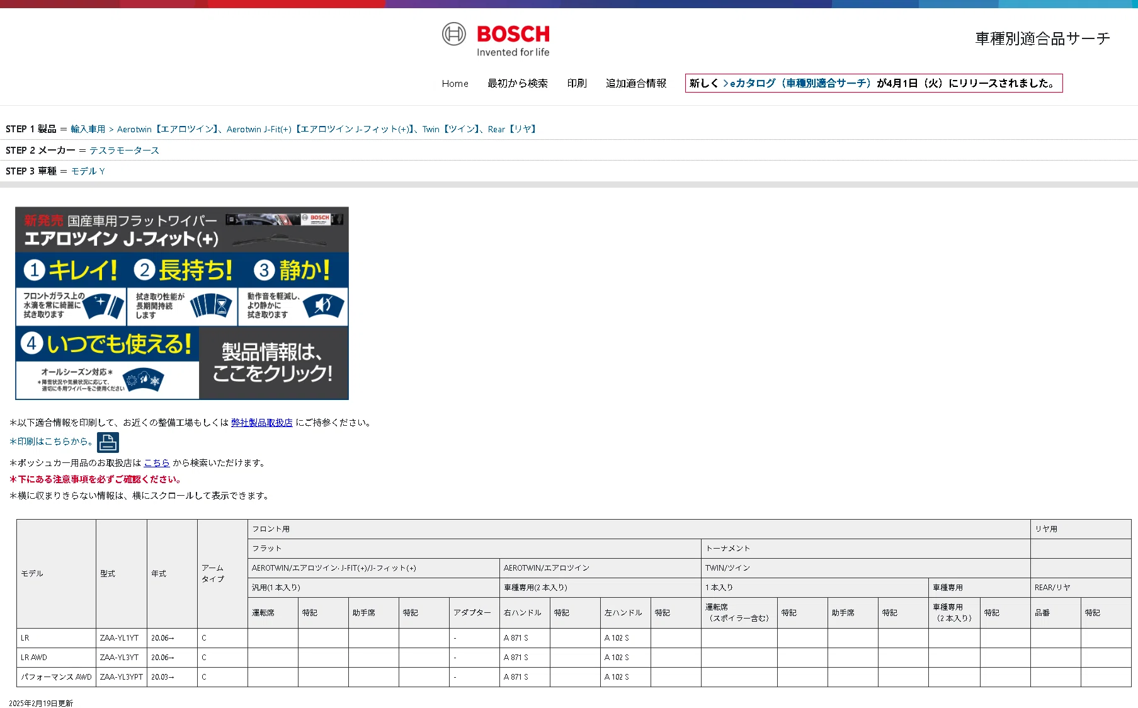The width and height of the screenshot is (1138, 708).
Task: Click the Rear【リヤ】link in STEP 1
Action: tap(512, 129)
